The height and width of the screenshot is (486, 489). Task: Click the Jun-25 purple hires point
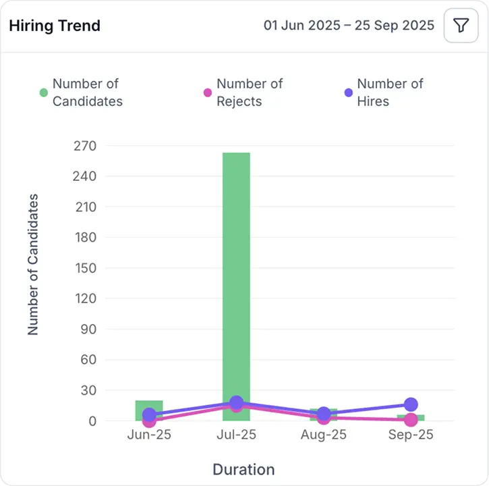pos(149,414)
